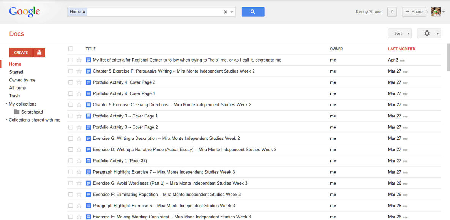Open the Sort dropdown

click(x=399, y=33)
